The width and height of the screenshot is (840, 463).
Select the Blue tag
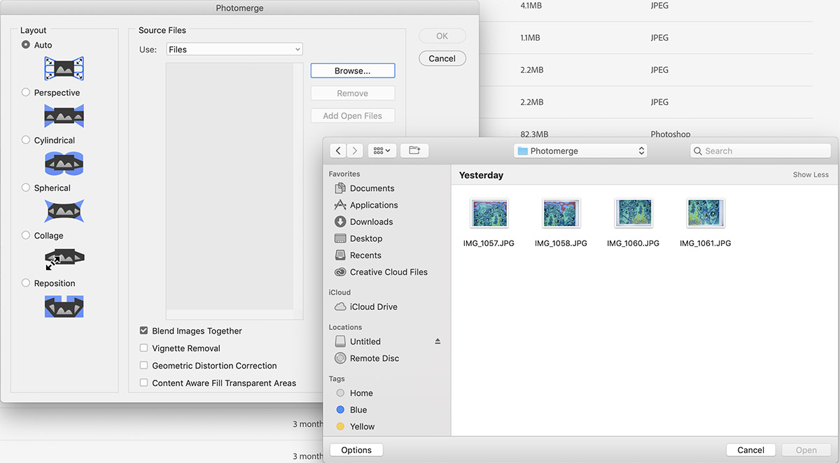tap(358, 410)
